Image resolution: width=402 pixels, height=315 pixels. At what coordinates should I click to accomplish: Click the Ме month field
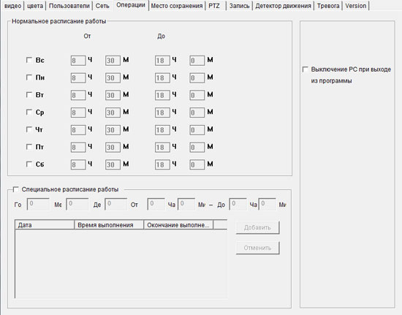coord(77,205)
